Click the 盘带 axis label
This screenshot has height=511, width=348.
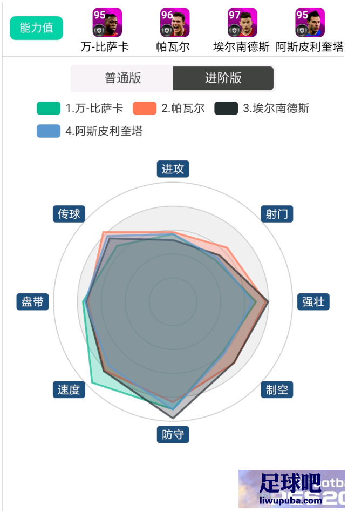(32, 301)
